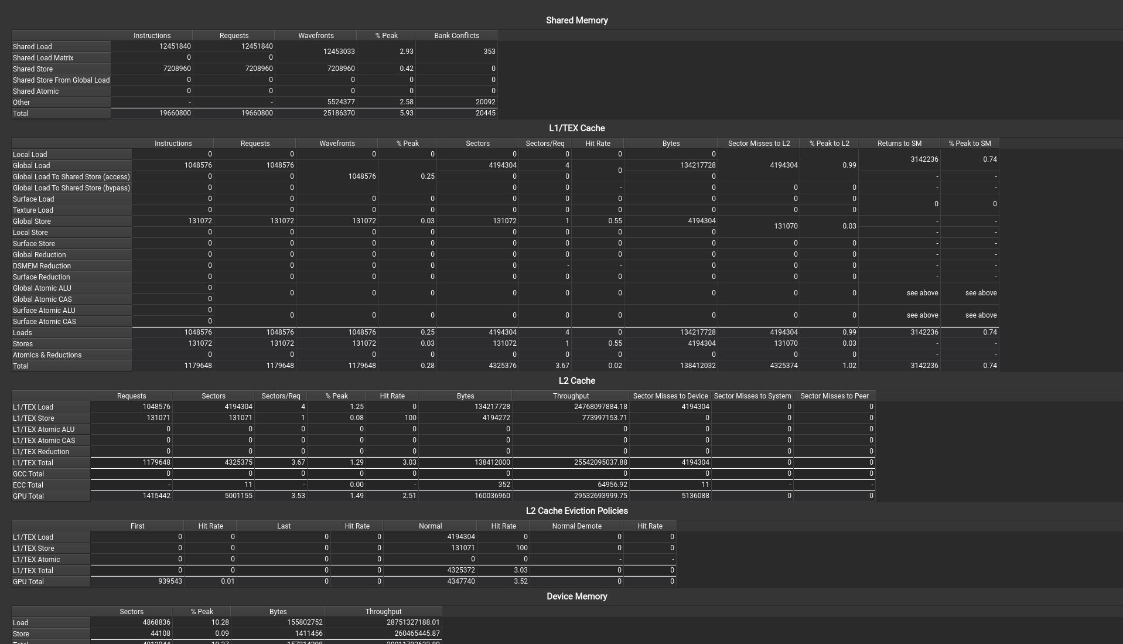Select the Texture Load row label
This screenshot has height=644, width=1123.
33,210
